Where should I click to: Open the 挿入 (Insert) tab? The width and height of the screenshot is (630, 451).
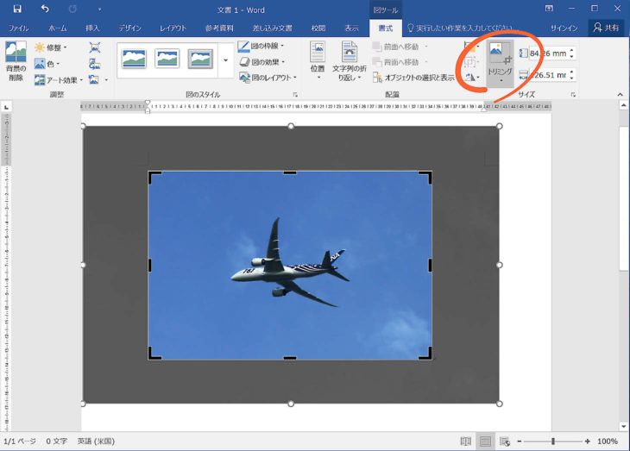tap(92, 28)
